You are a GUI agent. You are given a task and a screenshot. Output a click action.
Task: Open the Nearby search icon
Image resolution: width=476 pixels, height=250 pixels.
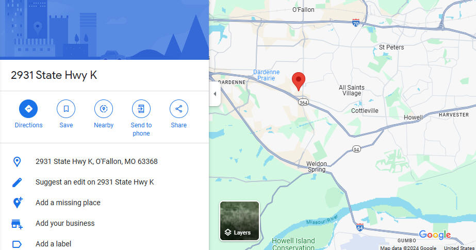click(x=104, y=109)
